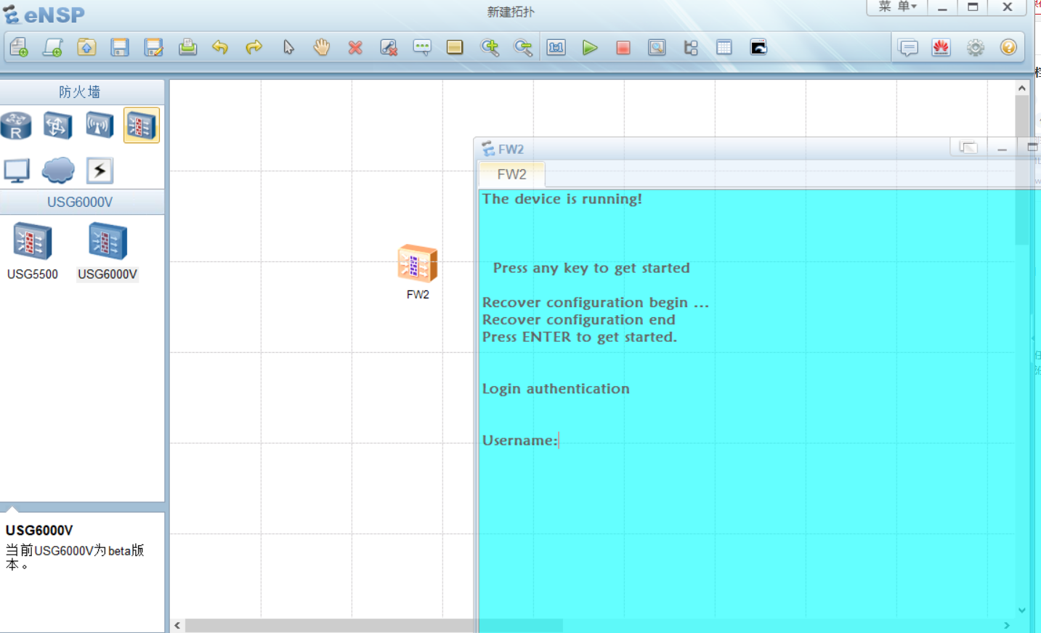Image resolution: width=1041 pixels, height=633 pixels.
Task: Select the connection cable category
Action: click(100, 171)
